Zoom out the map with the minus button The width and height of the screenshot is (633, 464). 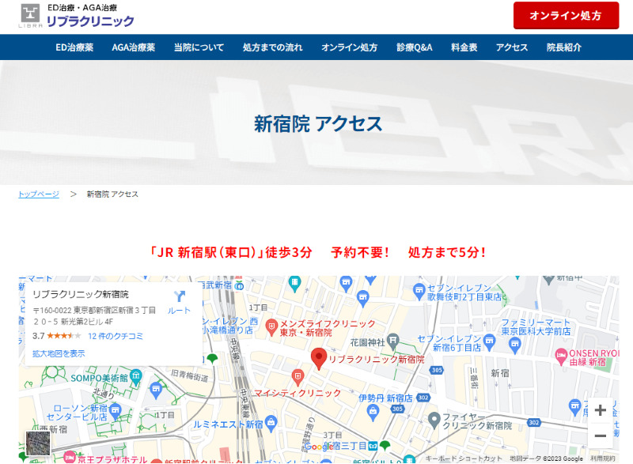(601, 436)
